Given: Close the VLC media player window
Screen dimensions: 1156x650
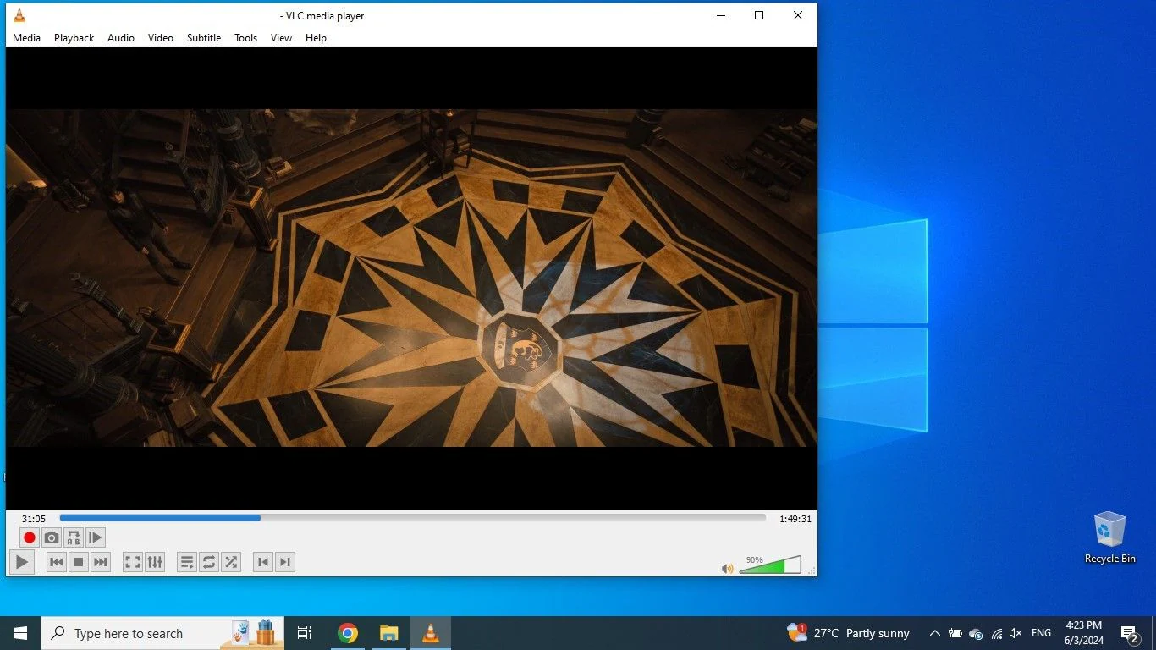Looking at the screenshot, I should tap(798, 15).
